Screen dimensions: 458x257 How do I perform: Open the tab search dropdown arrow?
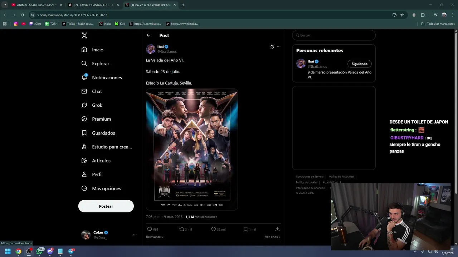pyautogui.click(x=5, y=5)
